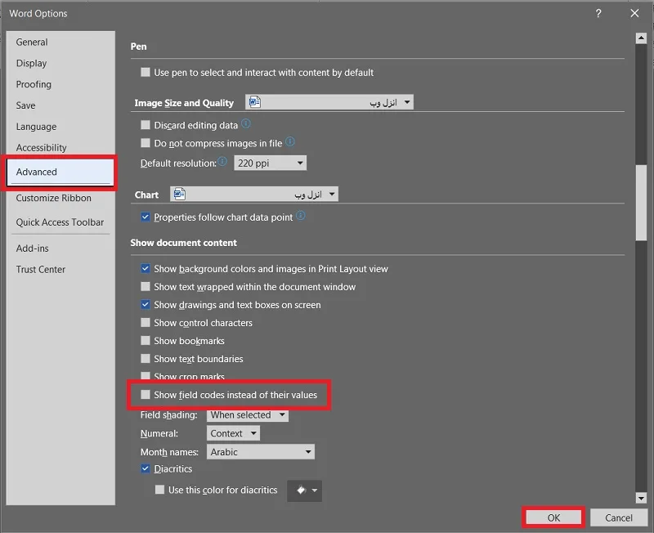654x533 pixels.
Task: Open the Add-ins category
Action: (x=32, y=249)
